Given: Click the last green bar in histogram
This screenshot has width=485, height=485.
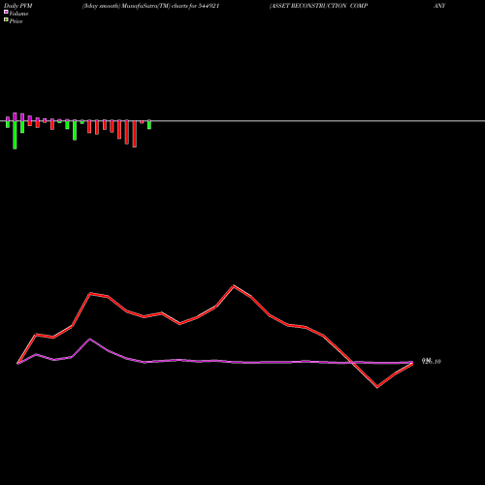Looking at the screenshot, I should click(x=149, y=125).
